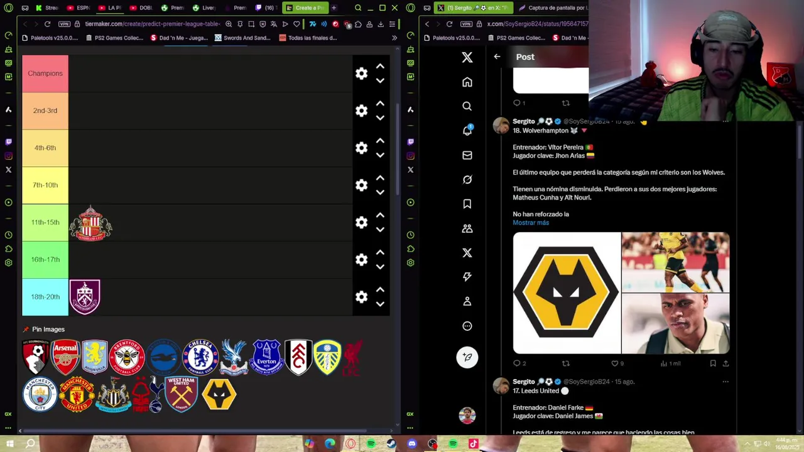804x452 pixels.
Task: Pick the Manchester City crest
Action: 40,394
